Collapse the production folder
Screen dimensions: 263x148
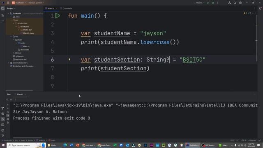point(14,23)
